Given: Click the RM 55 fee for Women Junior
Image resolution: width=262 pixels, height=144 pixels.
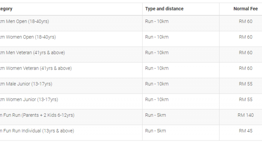Looking at the screenshot, I should click(245, 99).
